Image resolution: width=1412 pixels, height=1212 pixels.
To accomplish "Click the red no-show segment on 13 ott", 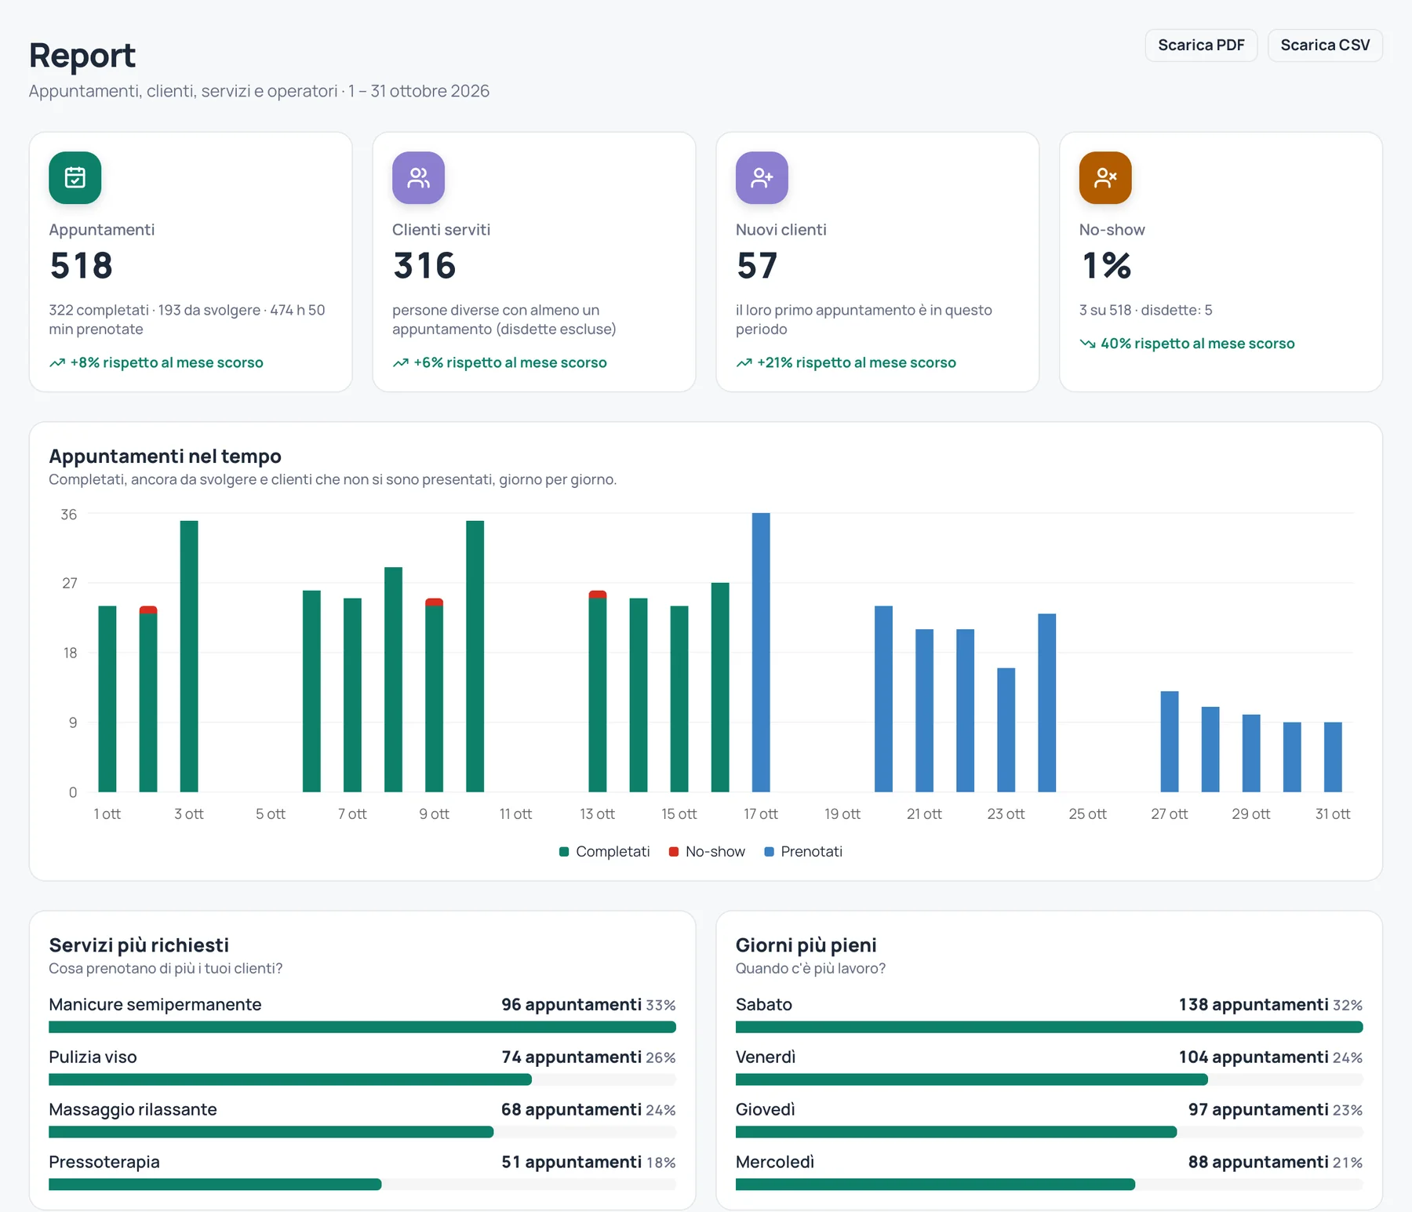I will 598,595.
